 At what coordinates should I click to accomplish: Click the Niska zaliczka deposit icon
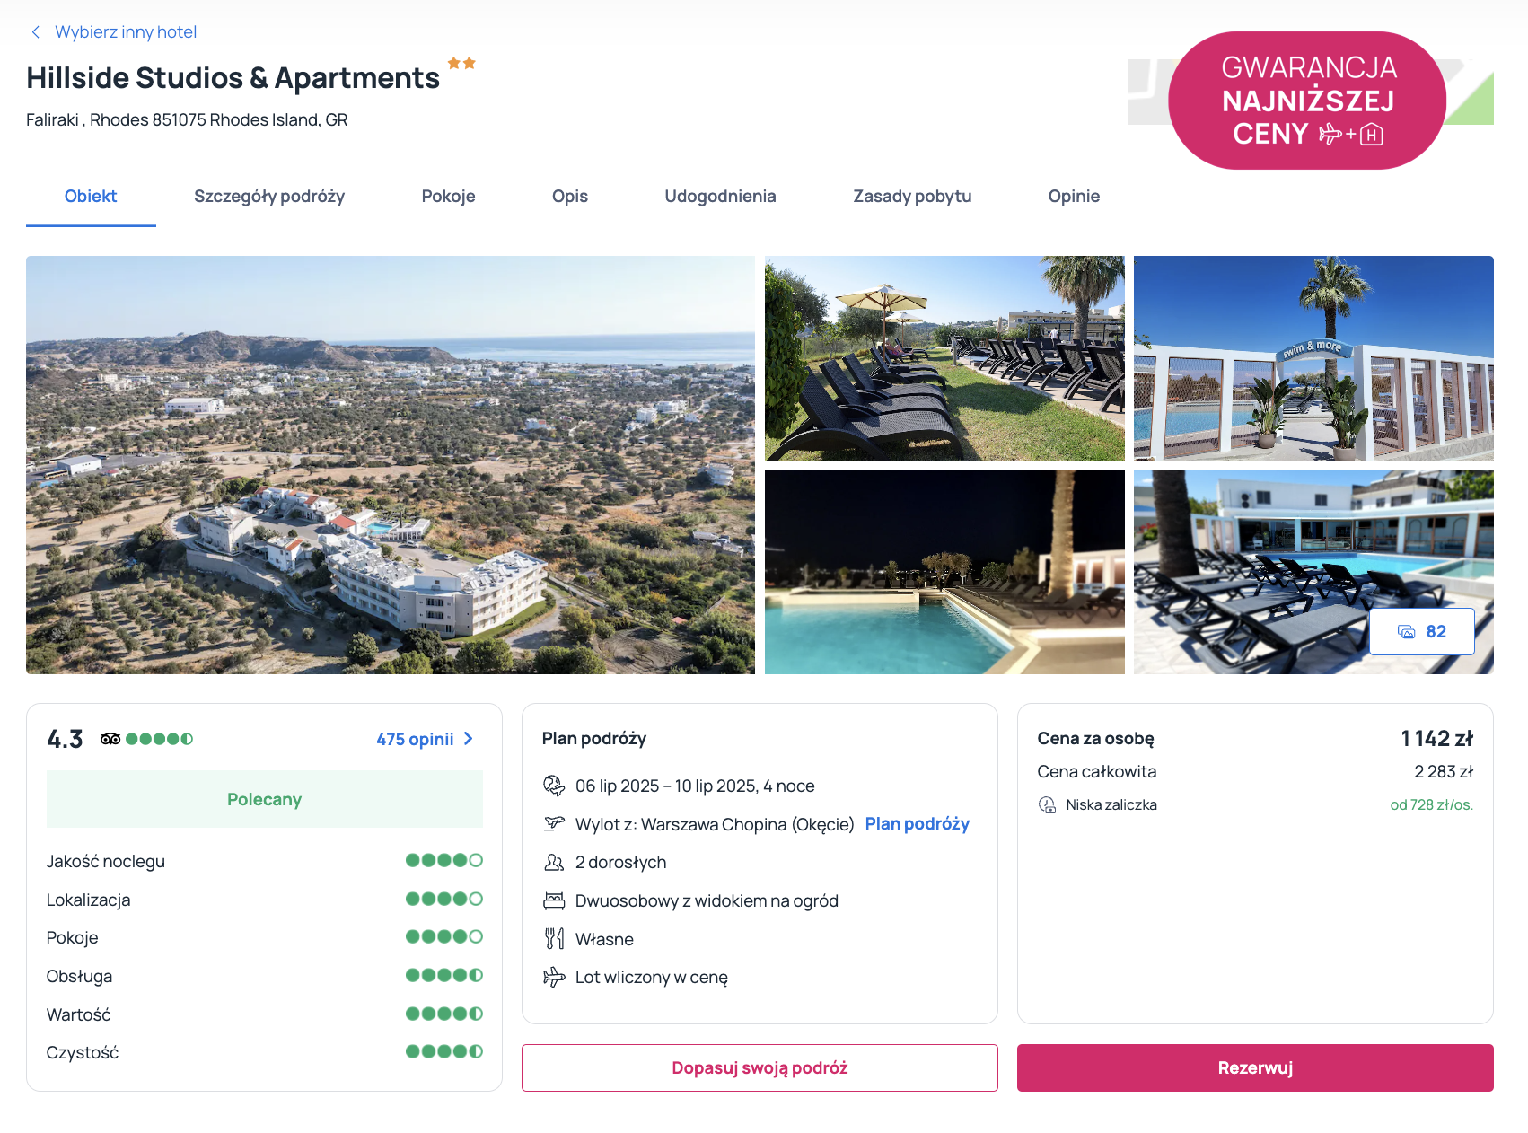(x=1047, y=804)
